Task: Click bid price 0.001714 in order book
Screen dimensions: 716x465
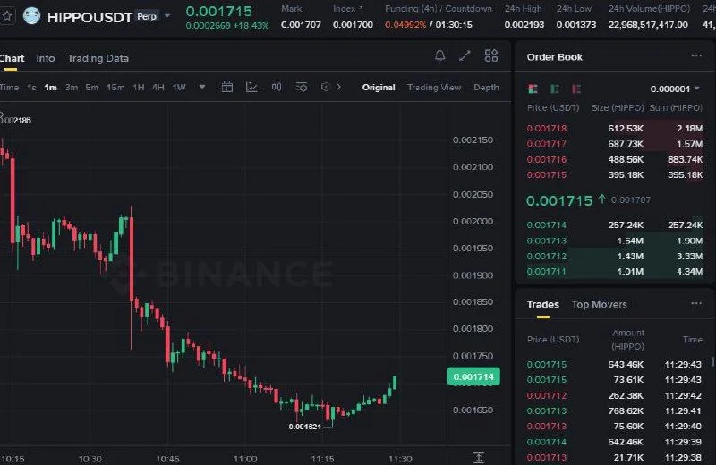Action: 547,225
